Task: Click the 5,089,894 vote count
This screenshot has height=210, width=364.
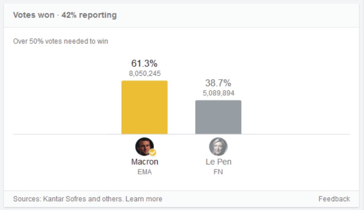Action: pyautogui.click(x=218, y=93)
